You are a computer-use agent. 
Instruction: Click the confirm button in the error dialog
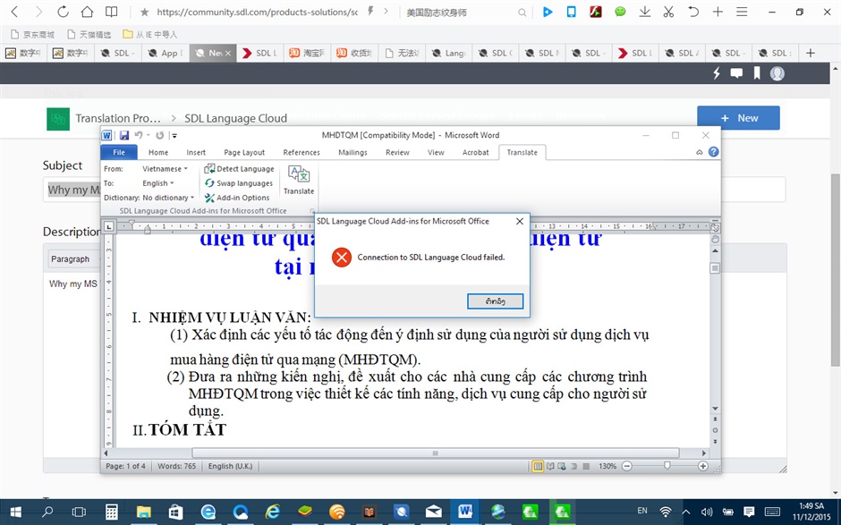495,301
